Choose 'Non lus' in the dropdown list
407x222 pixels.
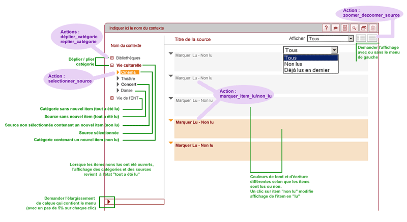[x=294, y=64]
